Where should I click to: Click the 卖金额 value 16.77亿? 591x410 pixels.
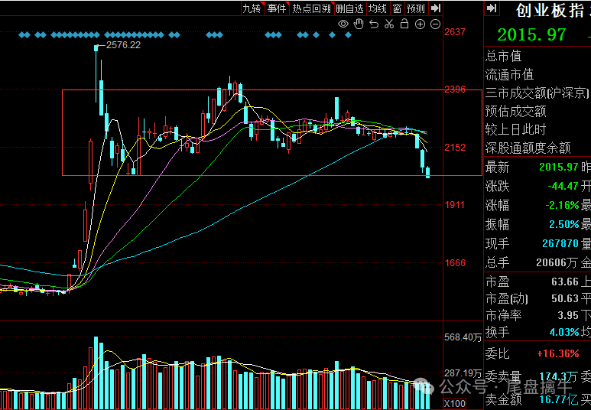tap(559, 399)
